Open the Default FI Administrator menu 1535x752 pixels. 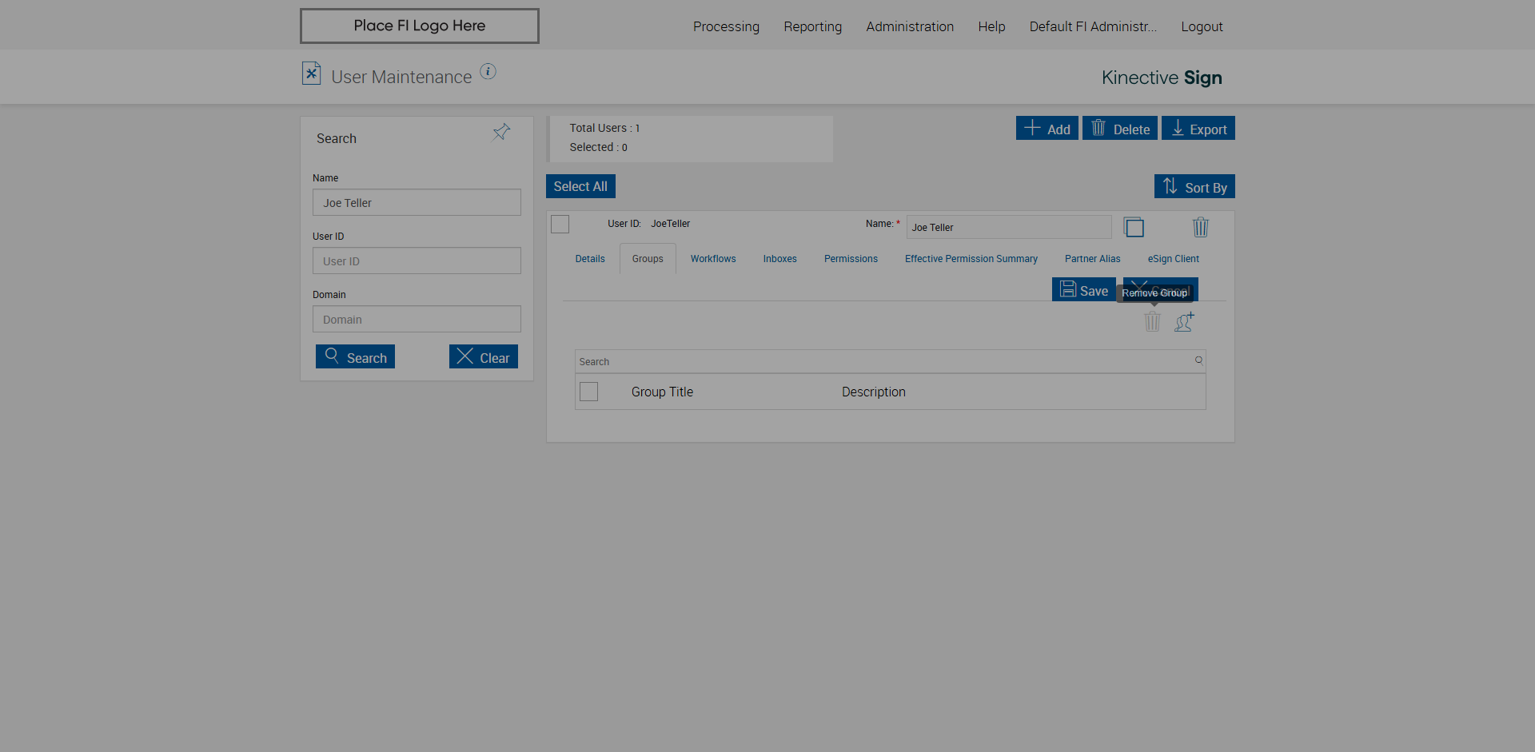(x=1093, y=26)
